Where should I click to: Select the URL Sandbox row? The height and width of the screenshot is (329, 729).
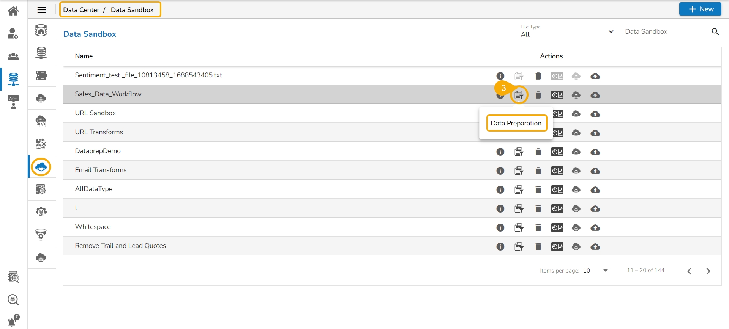[95, 113]
